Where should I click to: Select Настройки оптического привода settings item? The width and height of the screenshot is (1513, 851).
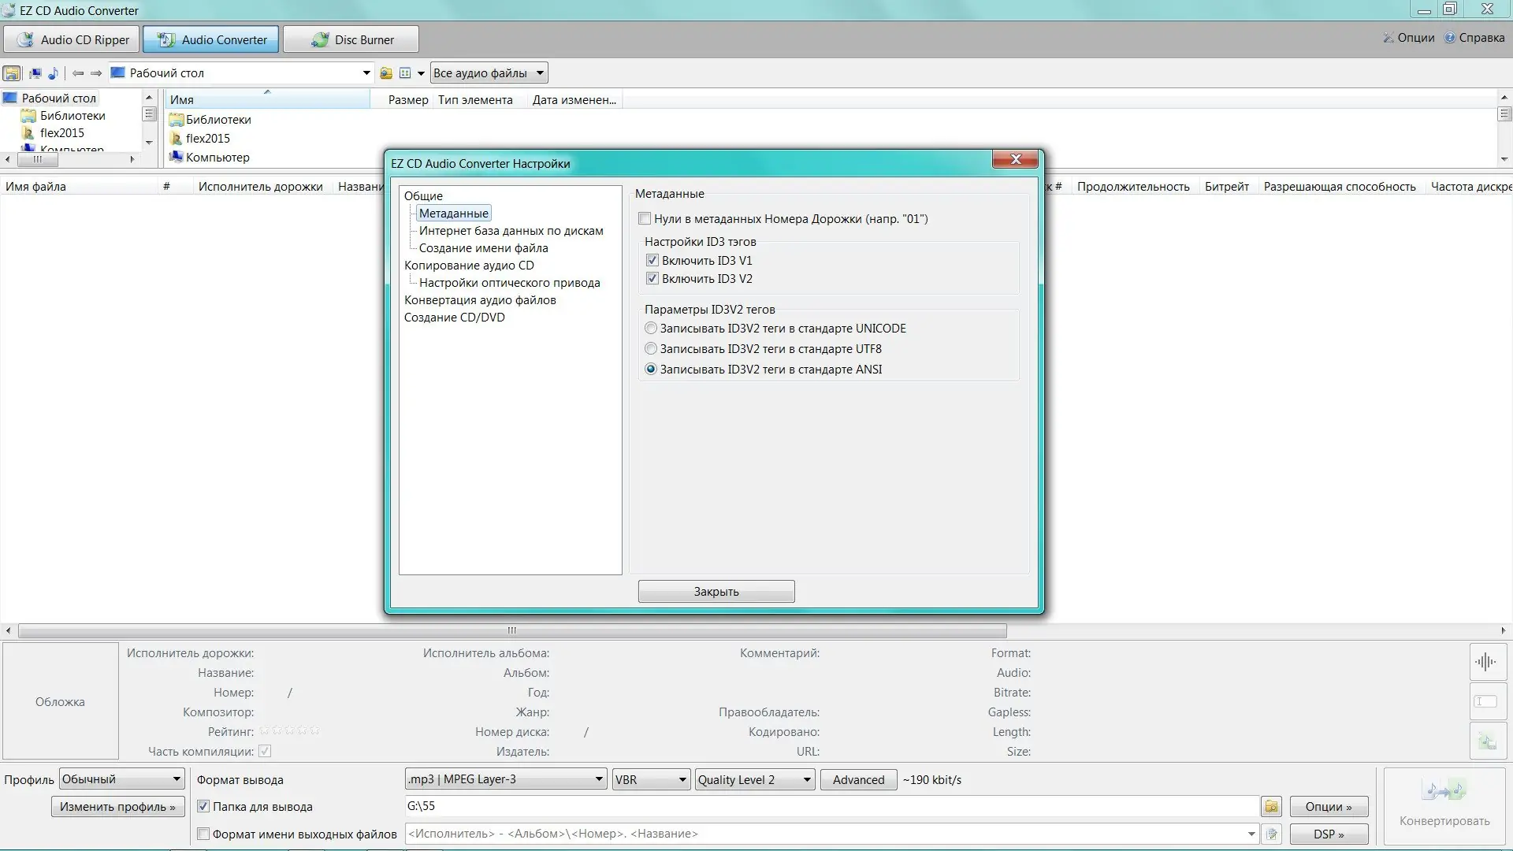[x=509, y=283]
